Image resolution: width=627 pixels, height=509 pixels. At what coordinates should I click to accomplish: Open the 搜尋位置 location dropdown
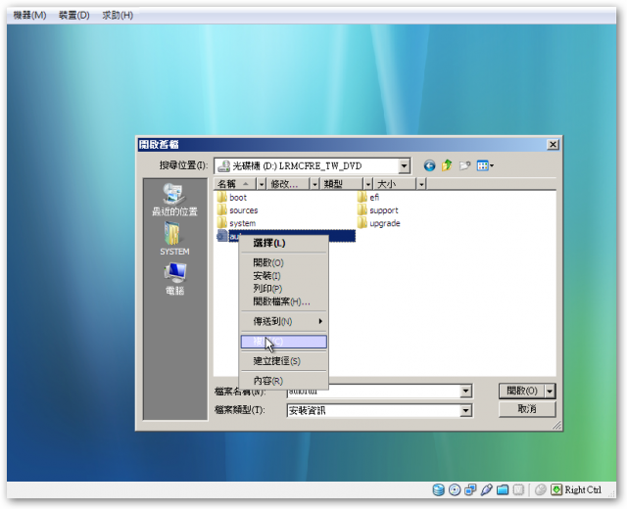(x=404, y=165)
